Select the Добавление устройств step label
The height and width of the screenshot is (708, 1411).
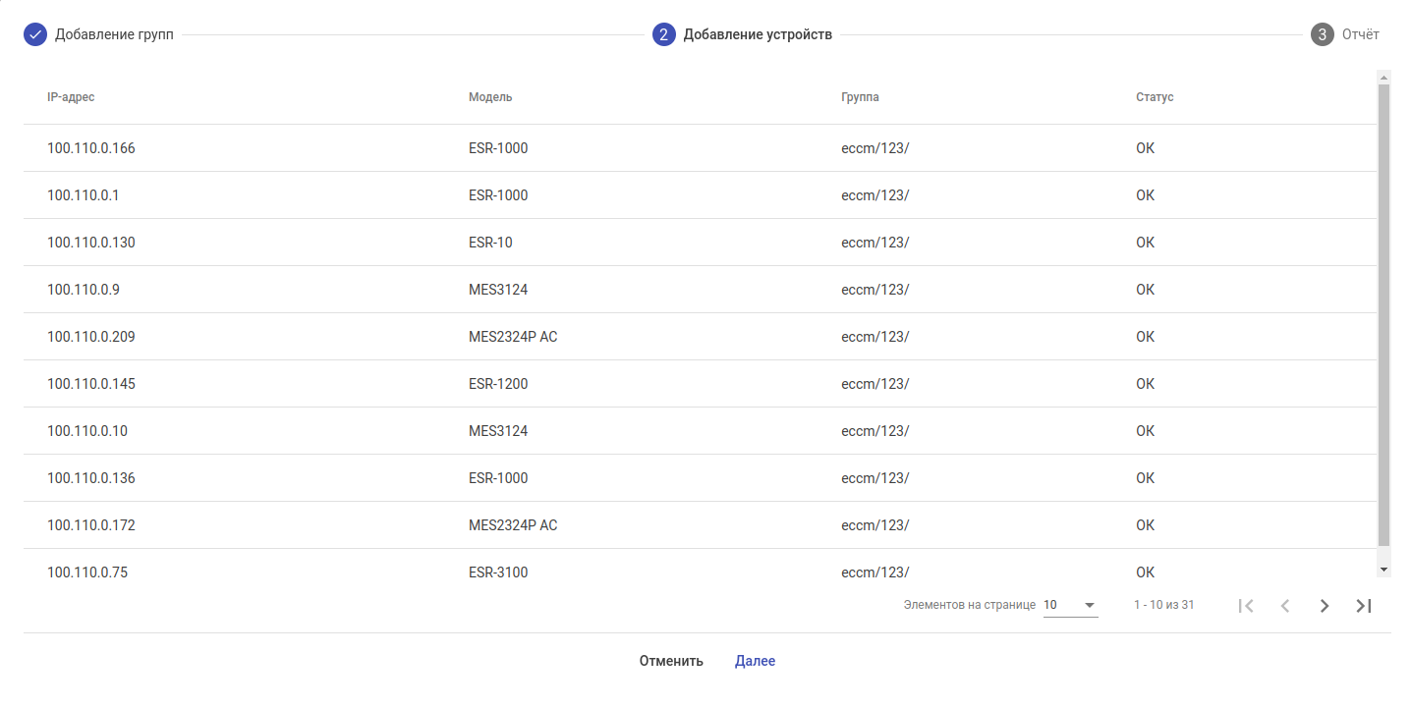(758, 34)
